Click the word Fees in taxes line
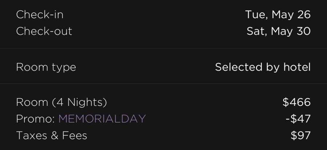Image resolution: width=327 pixels, height=150 pixels. [x=74, y=135]
